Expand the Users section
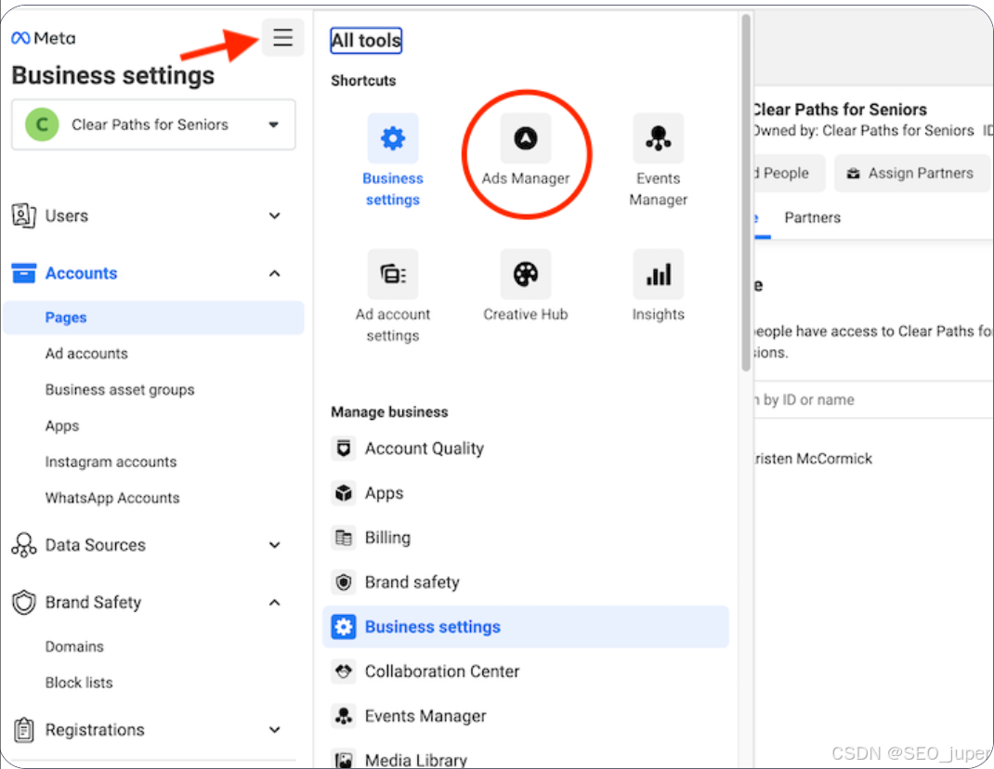Image resolution: width=994 pixels, height=769 pixels. coord(274,216)
